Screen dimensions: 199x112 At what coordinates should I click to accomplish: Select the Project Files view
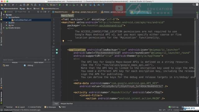(x=21, y=12)
